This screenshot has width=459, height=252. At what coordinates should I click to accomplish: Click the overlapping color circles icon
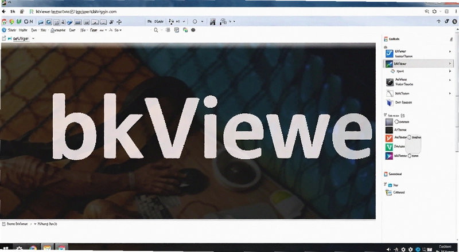185,30
